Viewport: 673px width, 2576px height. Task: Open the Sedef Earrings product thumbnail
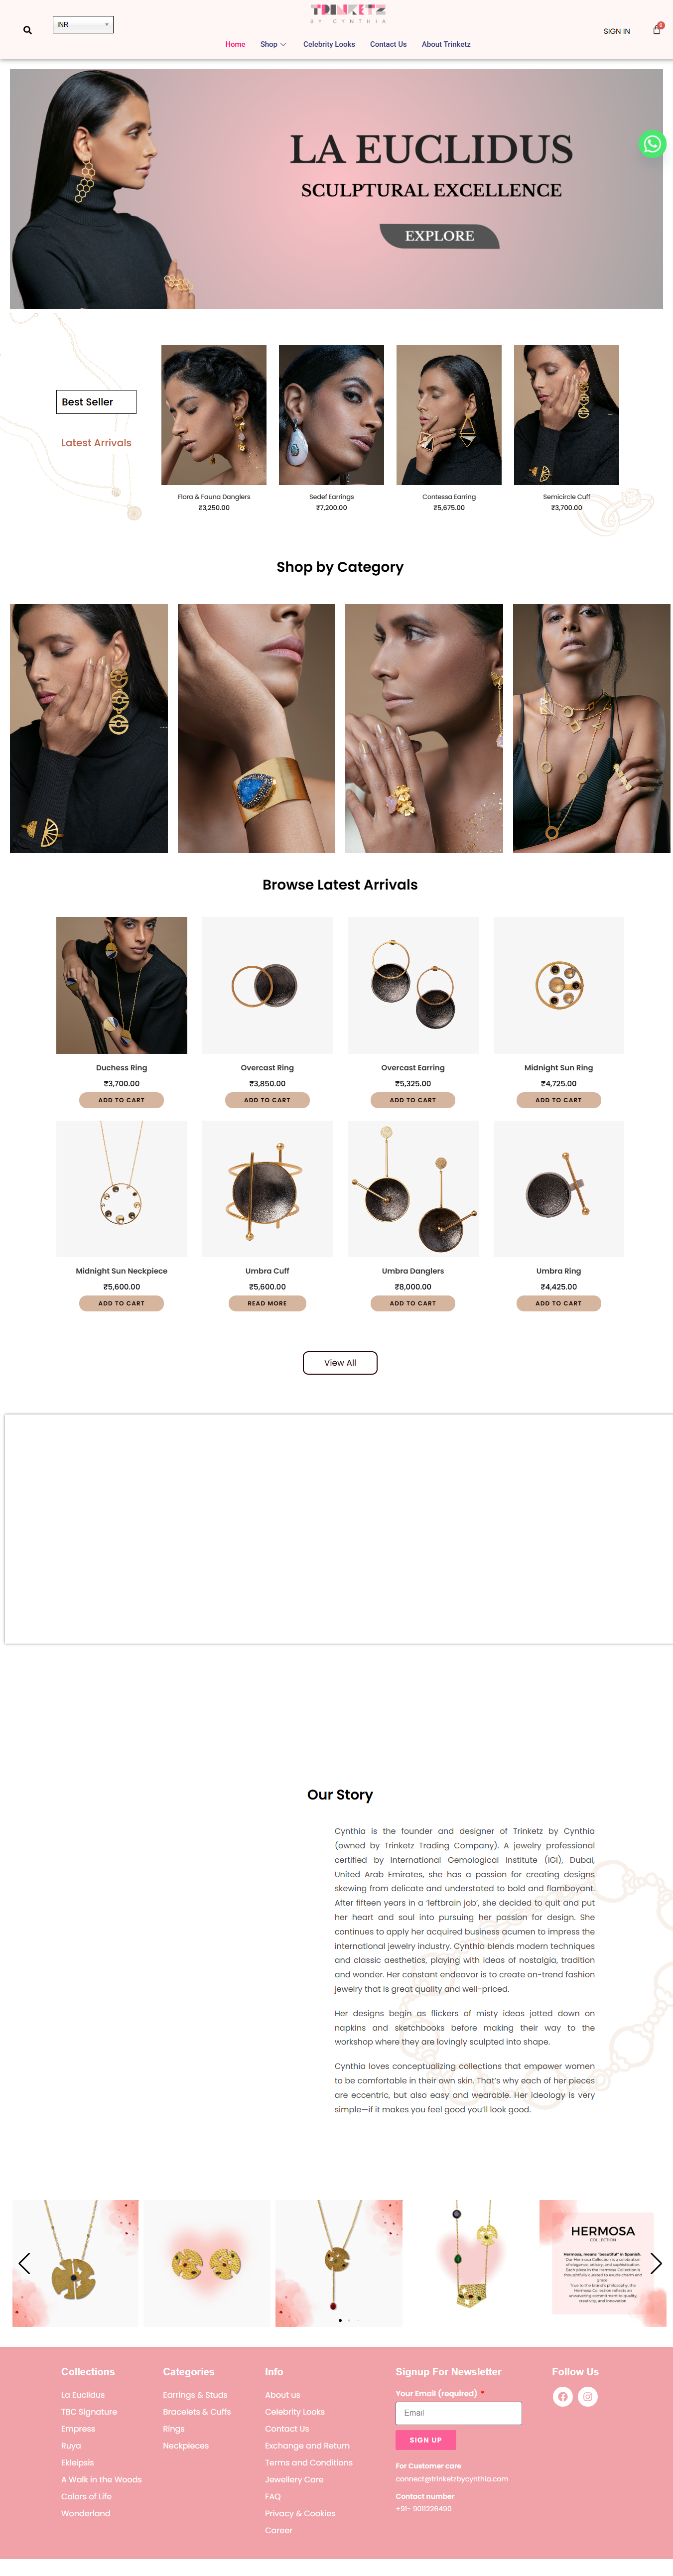coord(331,415)
